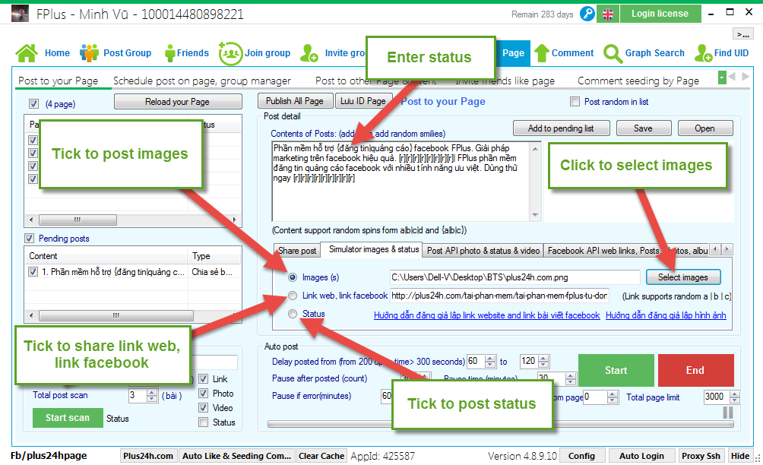
Task: Switch to 'Schedule post on page, group manager' tab
Action: (202, 81)
